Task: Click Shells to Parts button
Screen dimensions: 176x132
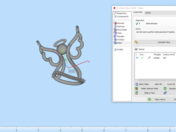Action: pyautogui.click(x=148, y=93)
